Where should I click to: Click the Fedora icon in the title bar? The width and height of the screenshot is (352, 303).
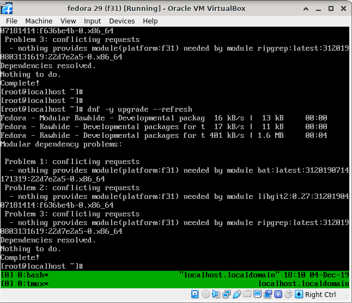click(7, 9)
